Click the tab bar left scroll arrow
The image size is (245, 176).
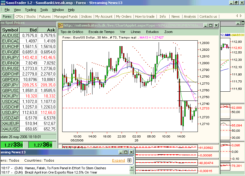coord(237,16)
